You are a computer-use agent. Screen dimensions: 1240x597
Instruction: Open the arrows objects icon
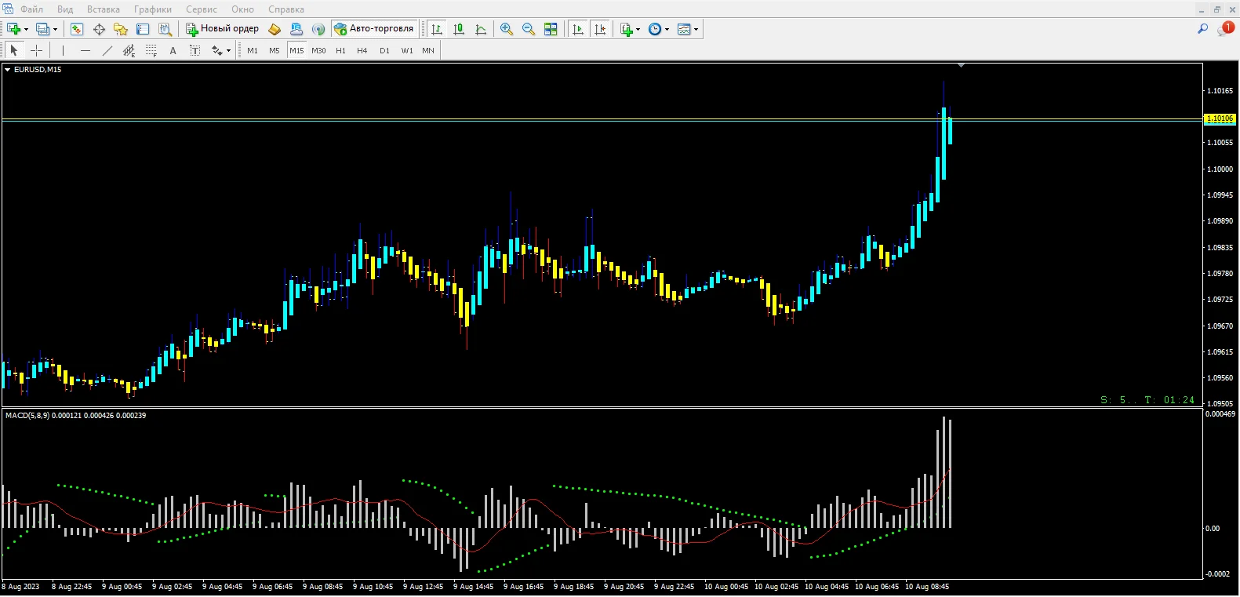(216, 50)
